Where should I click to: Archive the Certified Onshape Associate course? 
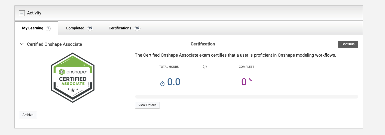(28, 115)
